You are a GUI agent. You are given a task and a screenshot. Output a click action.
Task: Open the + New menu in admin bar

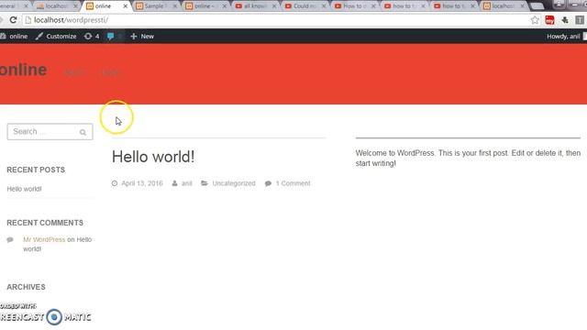pos(142,37)
